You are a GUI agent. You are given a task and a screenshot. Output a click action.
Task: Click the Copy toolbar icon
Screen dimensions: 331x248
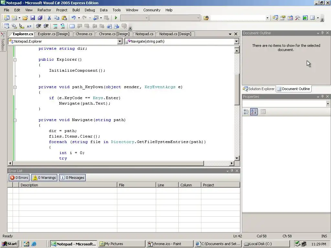click(x=57, y=18)
